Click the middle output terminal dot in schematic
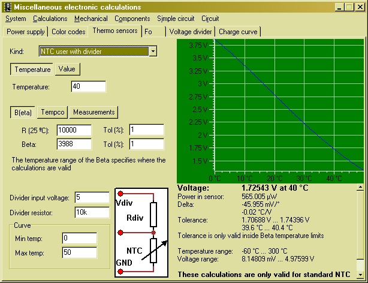 pyautogui.click(x=120, y=233)
